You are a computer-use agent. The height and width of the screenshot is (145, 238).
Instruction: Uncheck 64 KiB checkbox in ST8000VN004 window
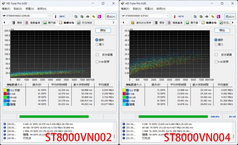[x=127, y=97]
